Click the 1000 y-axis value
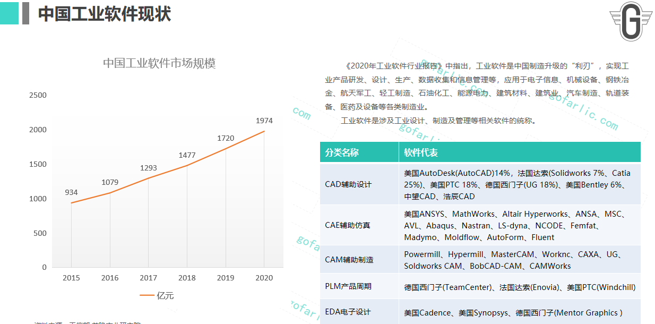 [38, 199]
